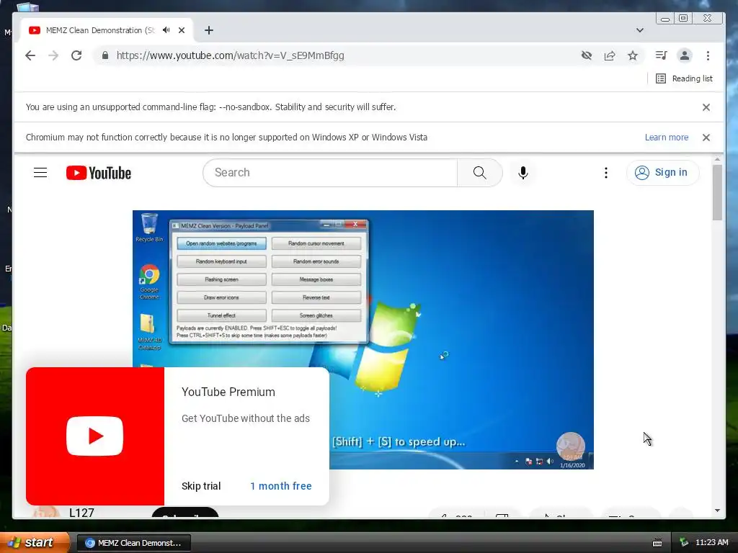The height and width of the screenshot is (553, 738).
Task: Click the L127 channel name
Action: click(x=82, y=513)
